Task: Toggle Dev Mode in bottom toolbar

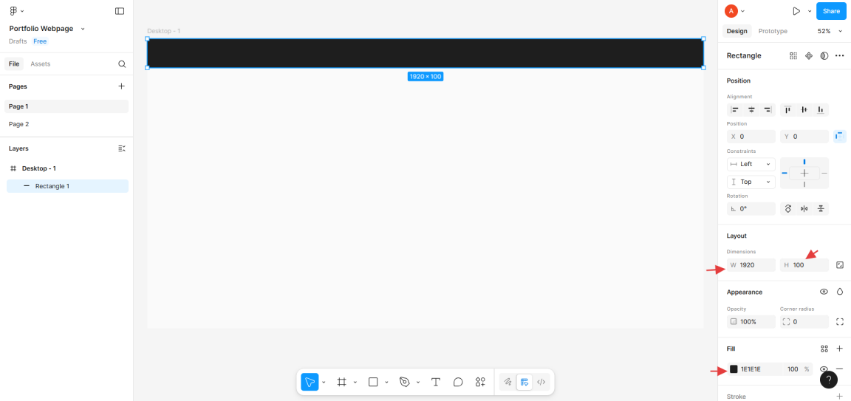Action: point(541,382)
